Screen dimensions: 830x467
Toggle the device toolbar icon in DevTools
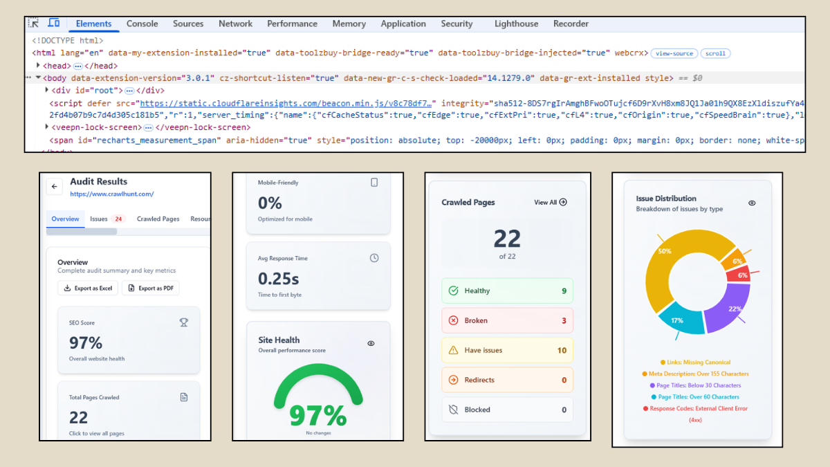click(53, 24)
